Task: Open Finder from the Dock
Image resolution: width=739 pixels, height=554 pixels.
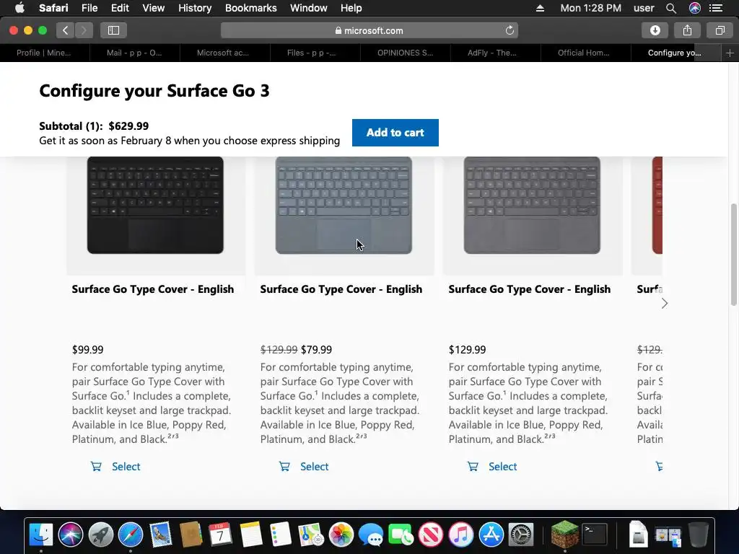Action: [x=41, y=535]
